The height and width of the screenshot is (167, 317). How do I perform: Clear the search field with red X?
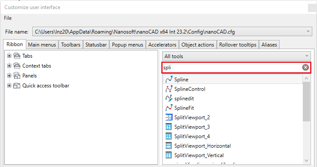(x=305, y=68)
